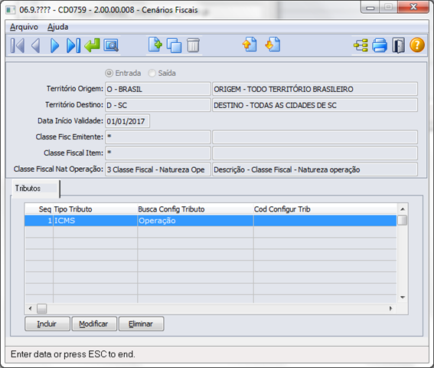The image size is (434, 368).
Task: Jump to the last record icon
Action: click(x=73, y=45)
